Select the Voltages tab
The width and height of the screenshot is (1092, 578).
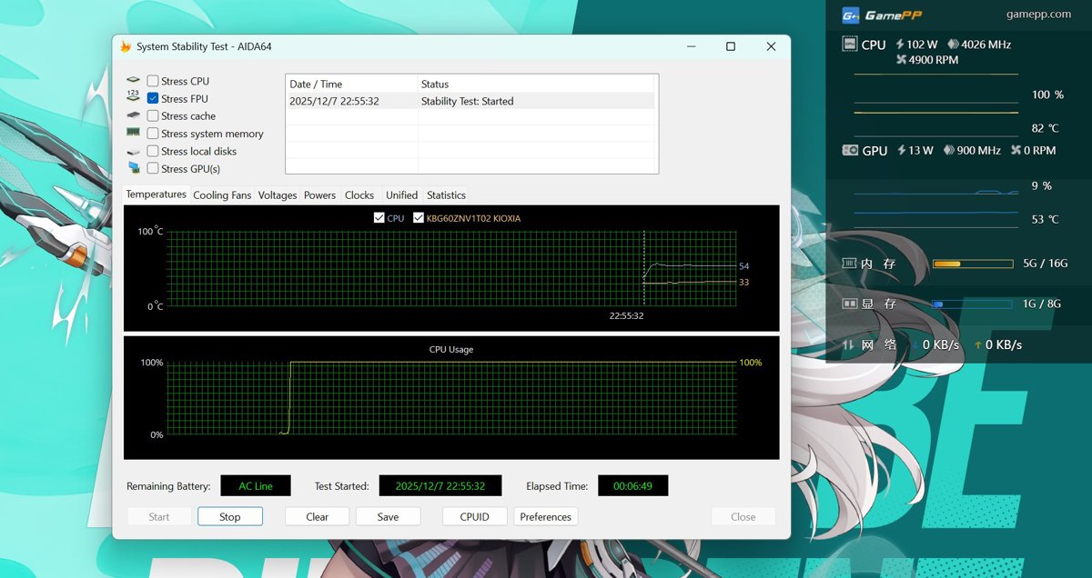[x=278, y=195]
